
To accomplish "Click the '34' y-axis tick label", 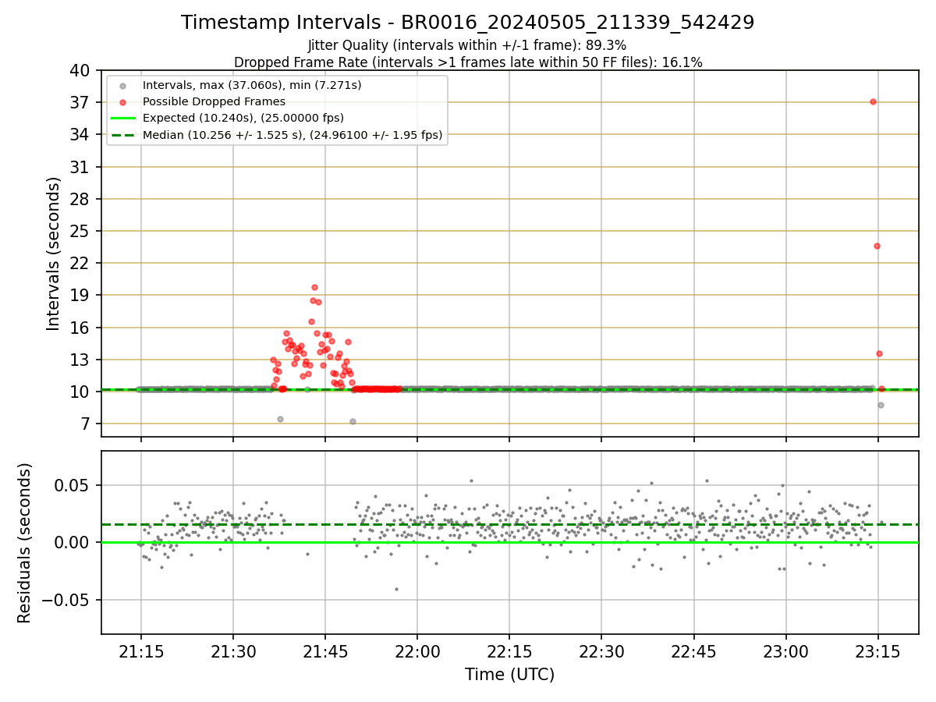I will click(81, 134).
